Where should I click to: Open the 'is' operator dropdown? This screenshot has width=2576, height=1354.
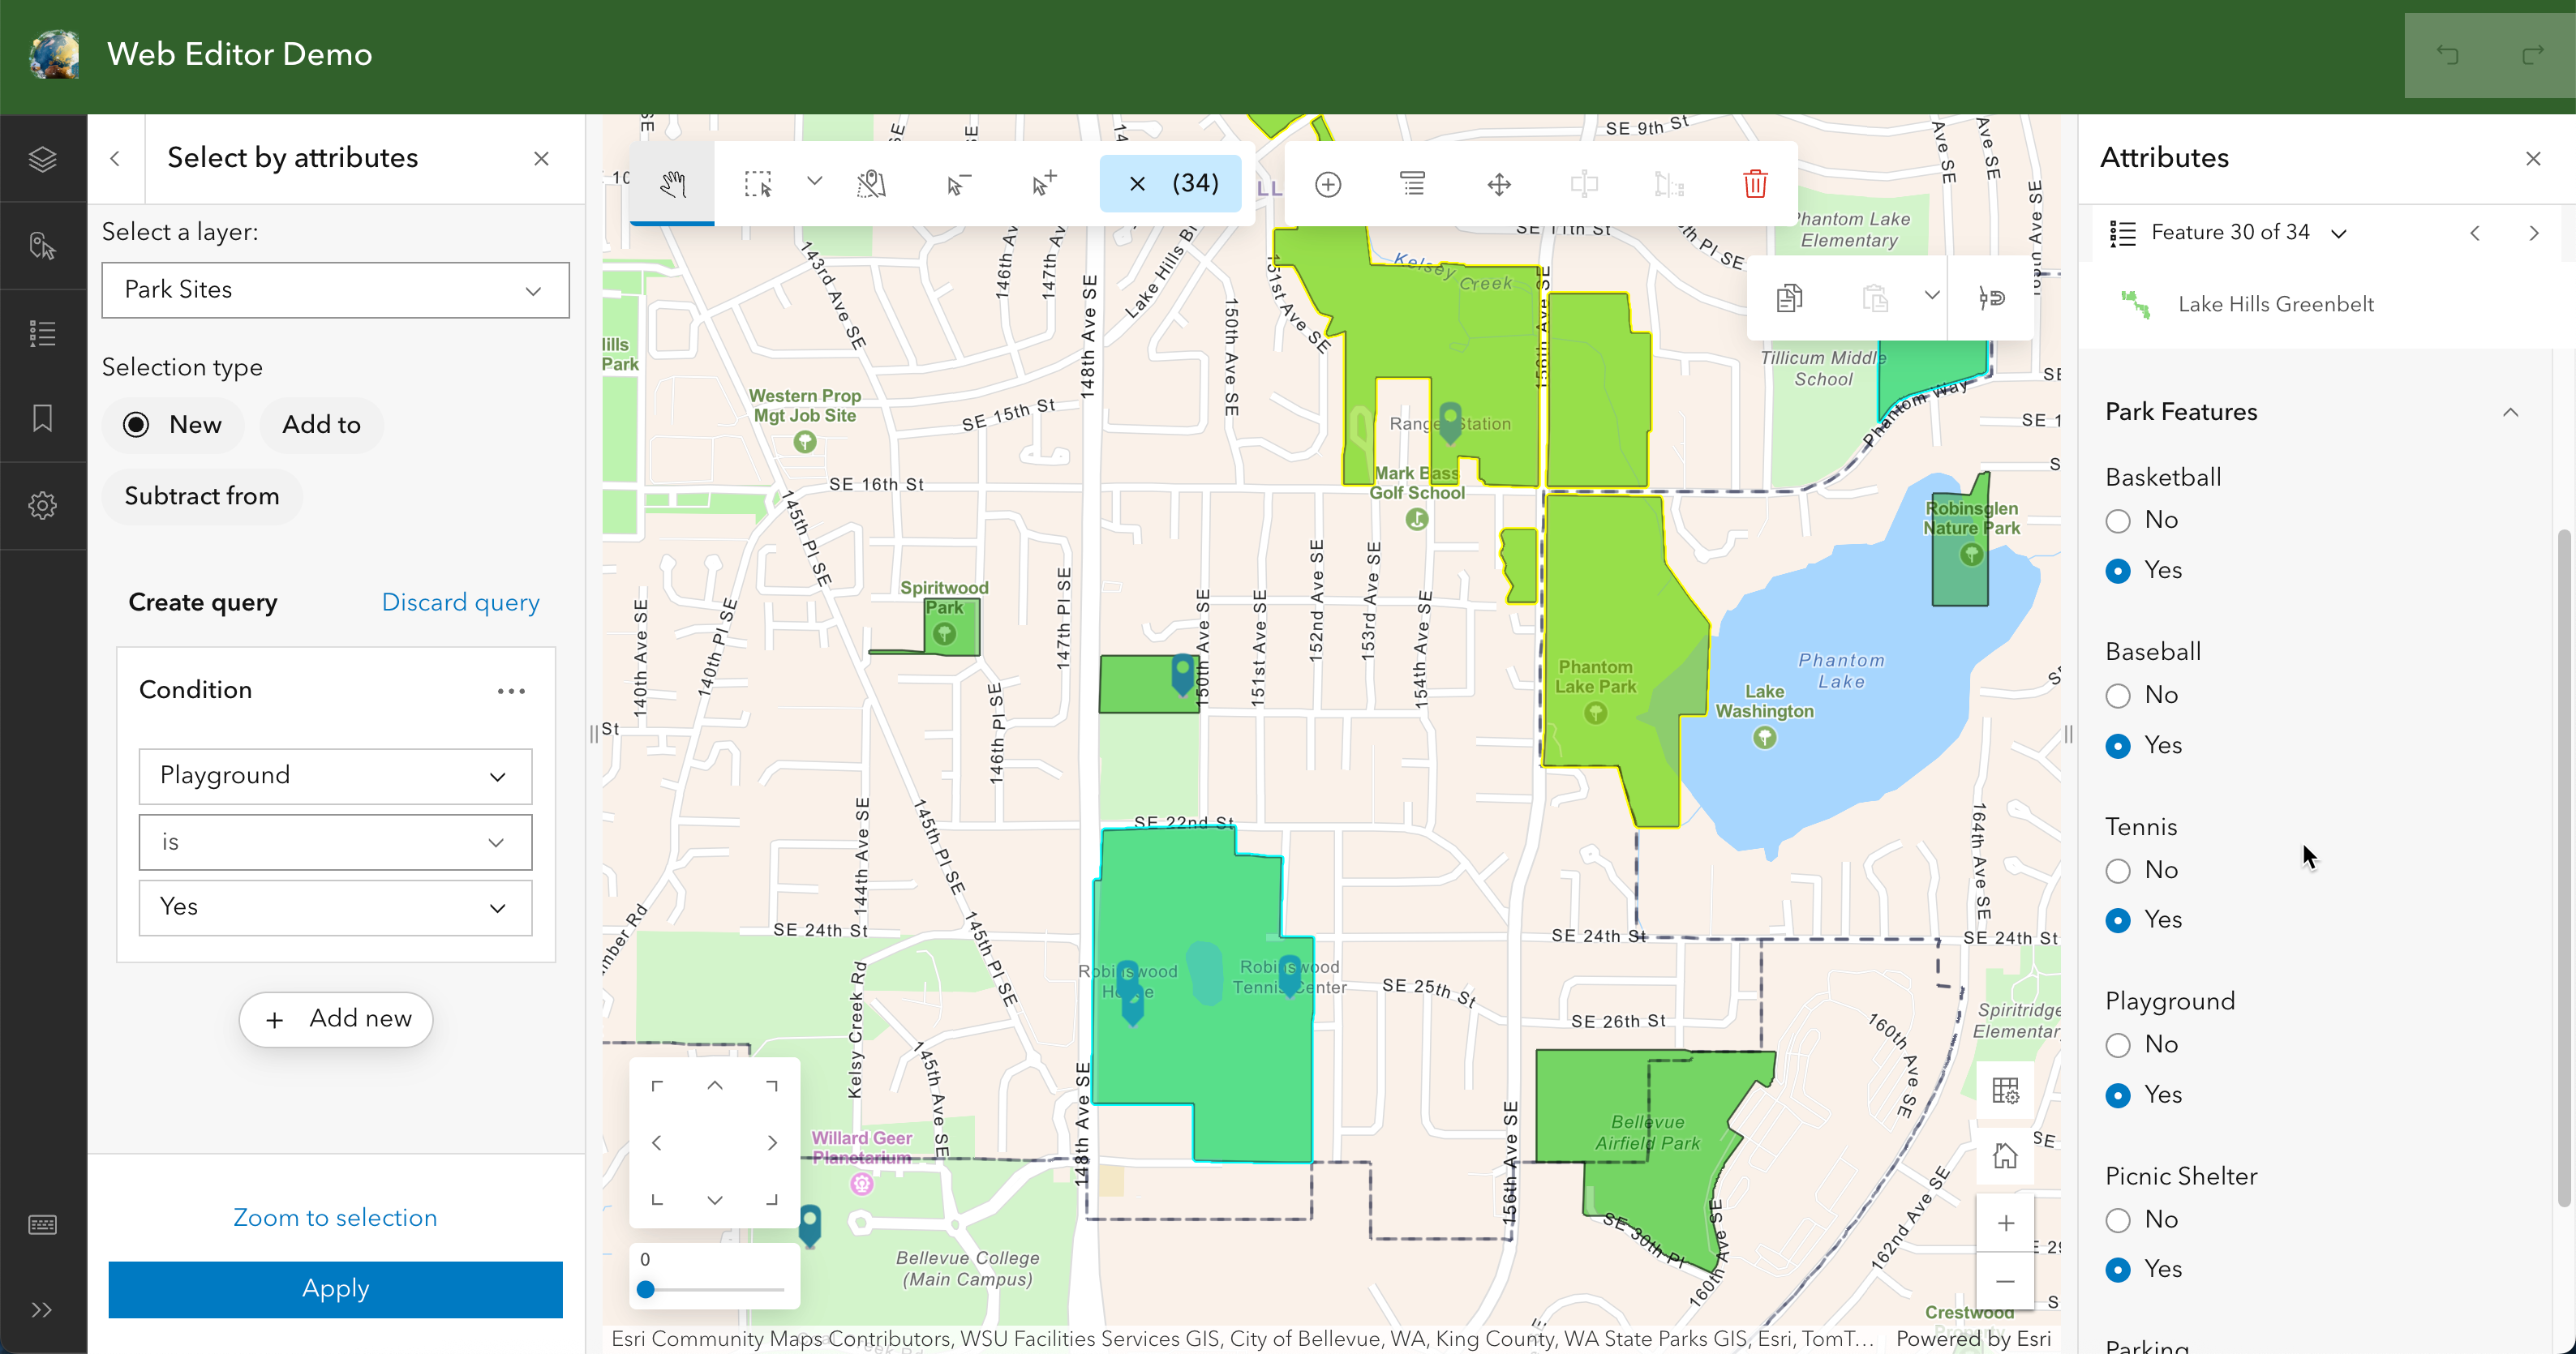(335, 842)
